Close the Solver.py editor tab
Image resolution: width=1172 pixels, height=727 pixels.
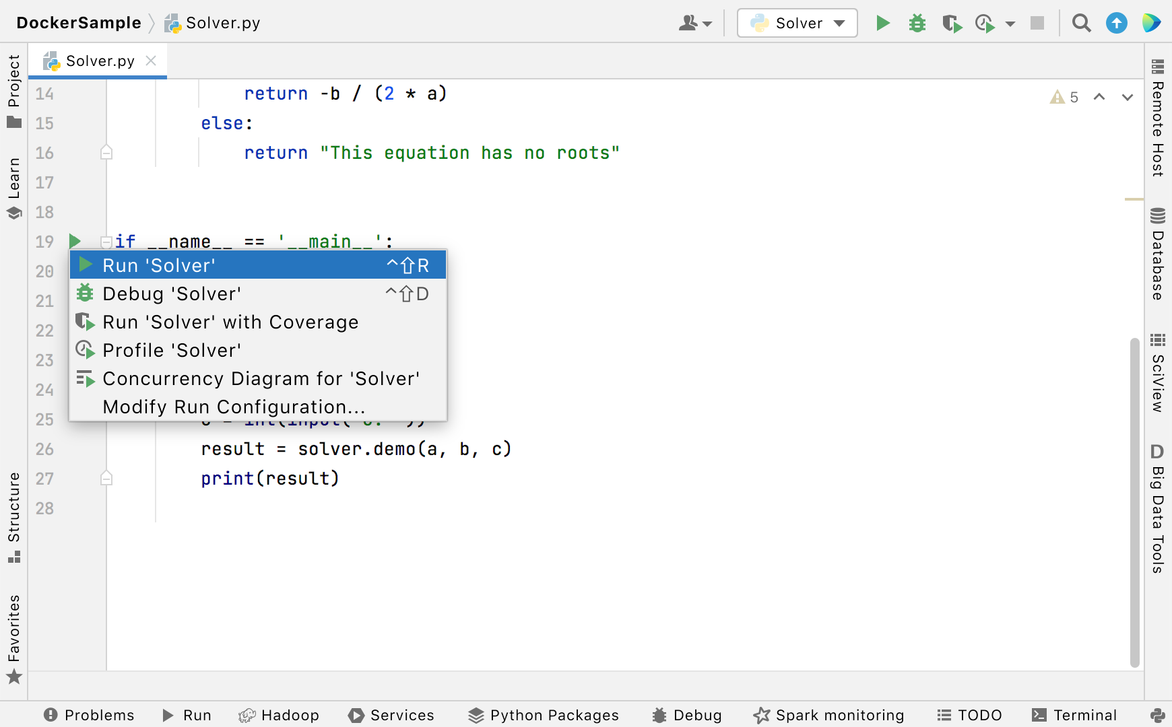pyautogui.click(x=150, y=61)
